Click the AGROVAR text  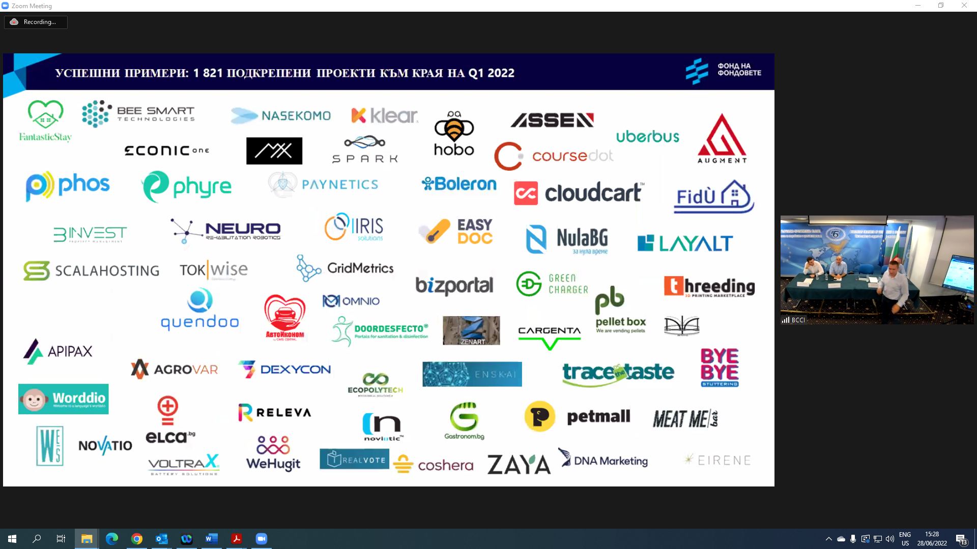(186, 370)
